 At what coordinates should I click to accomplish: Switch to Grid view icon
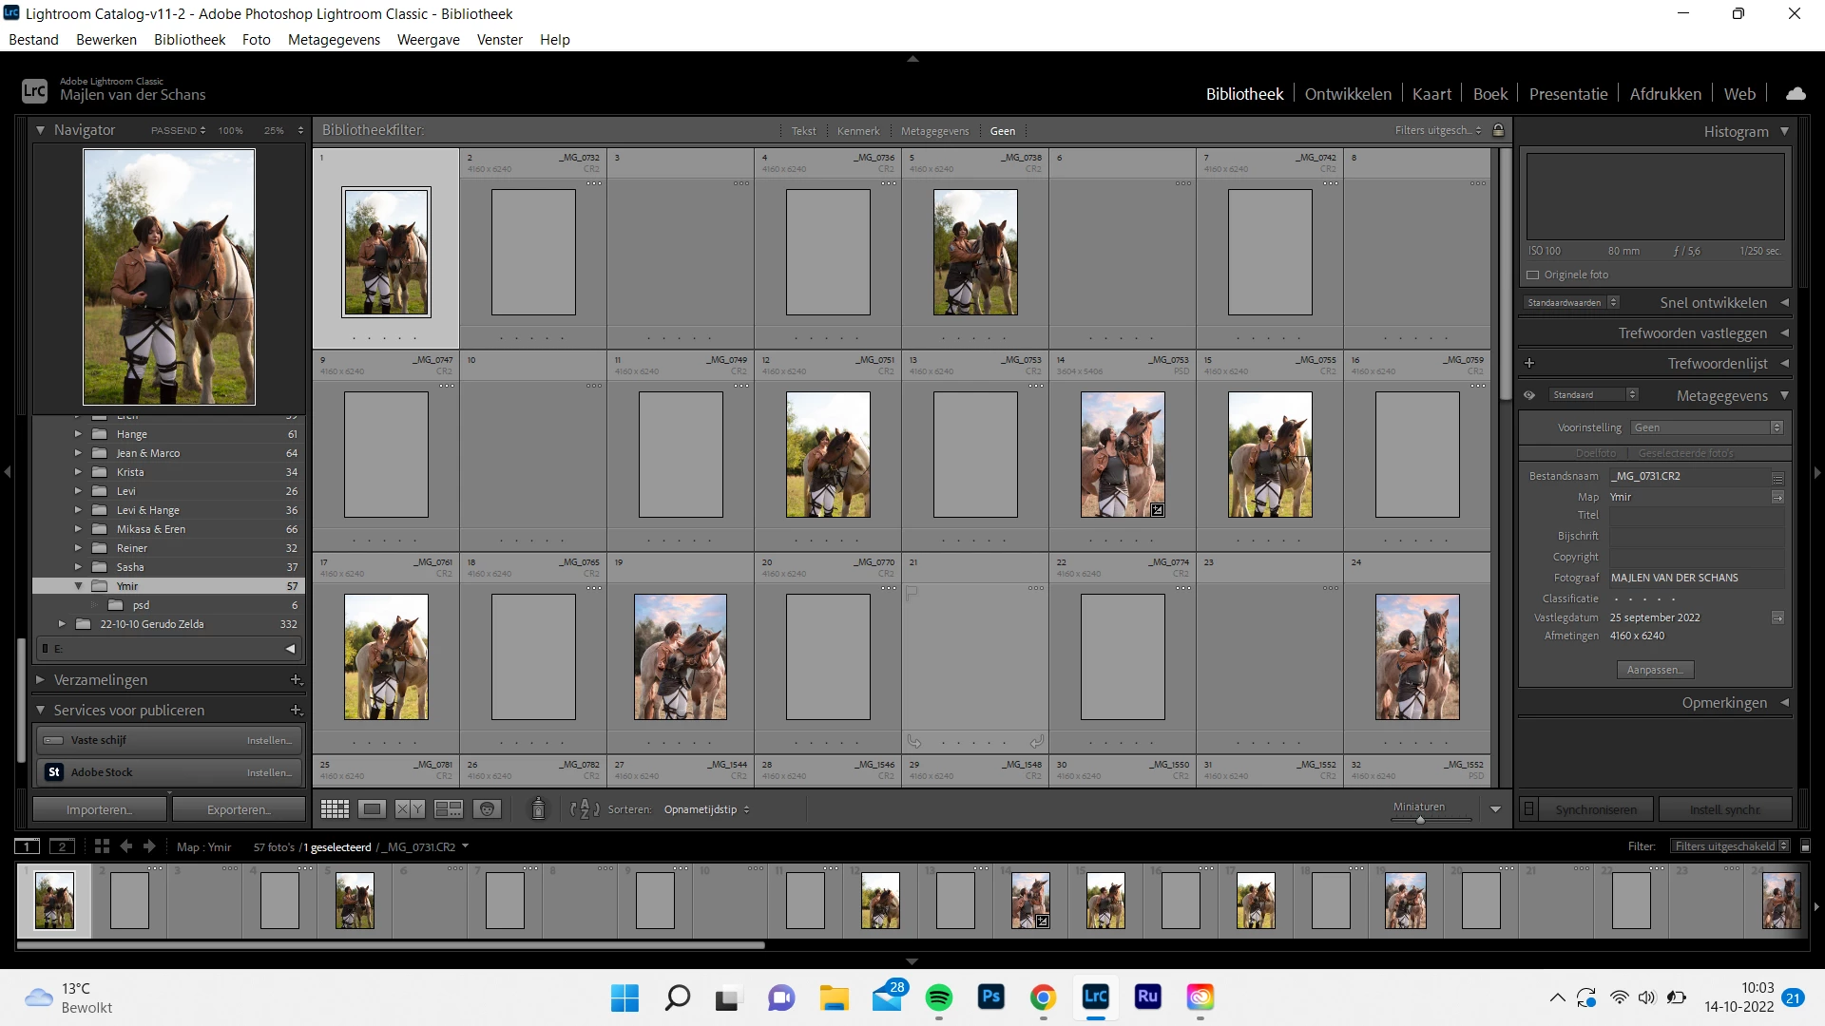click(x=335, y=809)
